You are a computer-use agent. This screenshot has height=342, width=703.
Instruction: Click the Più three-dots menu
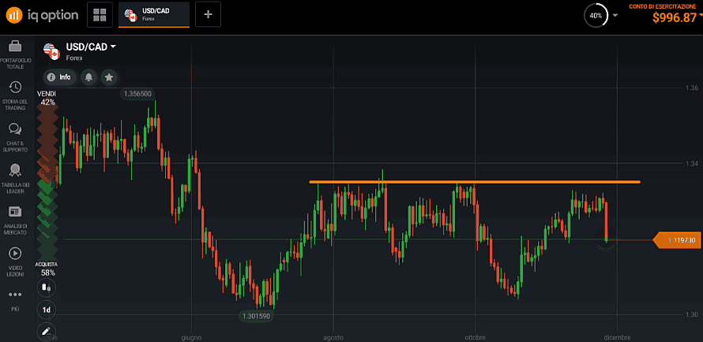click(x=14, y=298)
